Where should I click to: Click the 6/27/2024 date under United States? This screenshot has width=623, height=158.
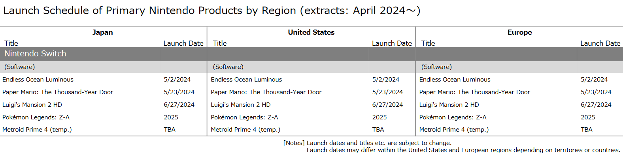(x=387, y=105)
